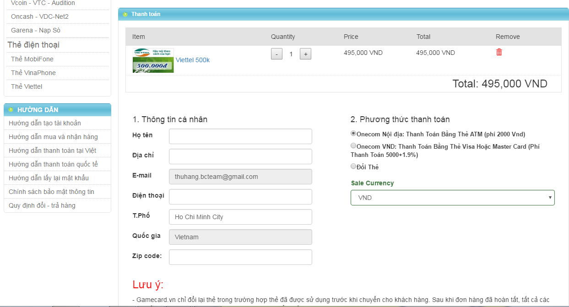Click the E-mail field with thuhang.bcteam@gmail.com

[240, 177]
